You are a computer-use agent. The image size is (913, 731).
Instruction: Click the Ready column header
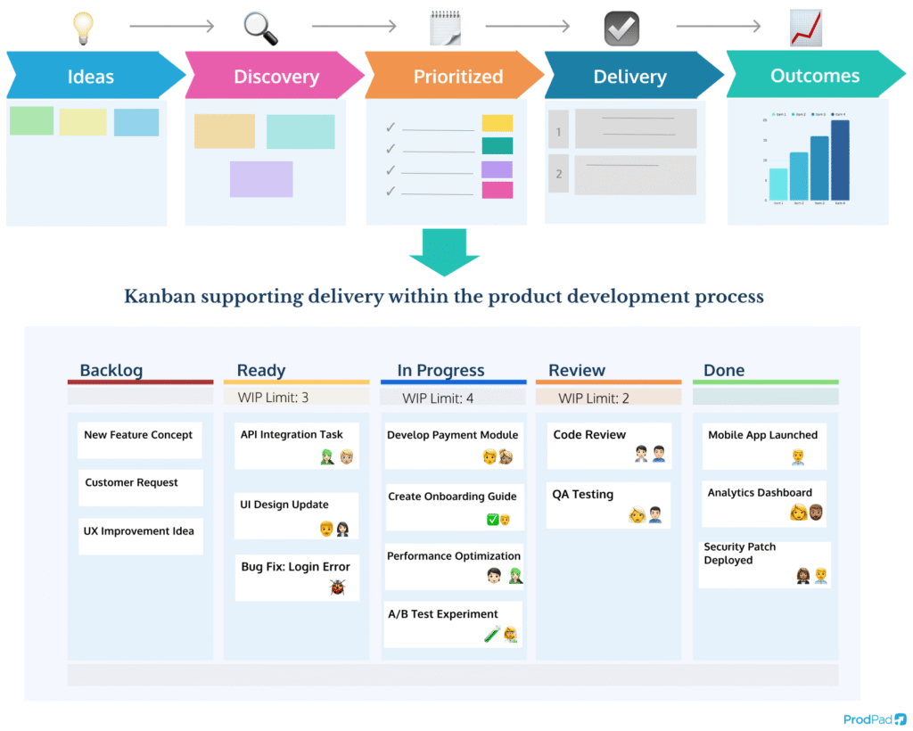(261, 370)
